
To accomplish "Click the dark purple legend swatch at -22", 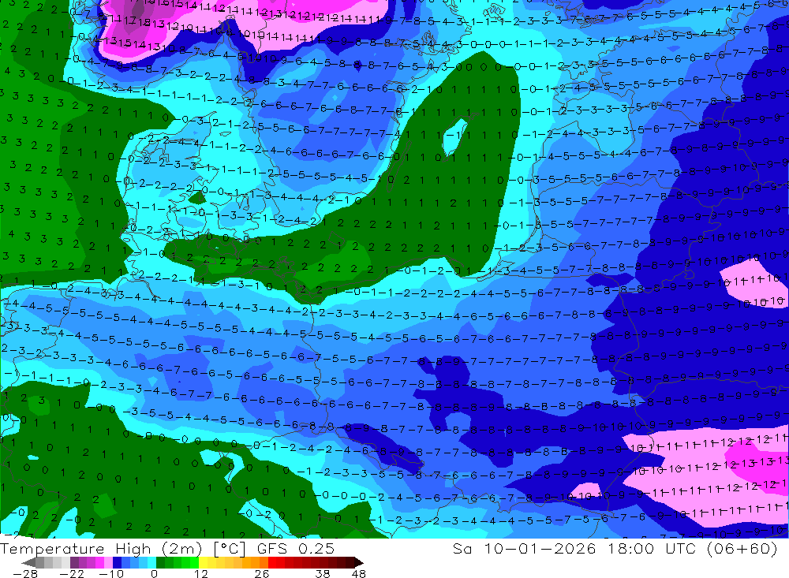I will tap(74, 562).
